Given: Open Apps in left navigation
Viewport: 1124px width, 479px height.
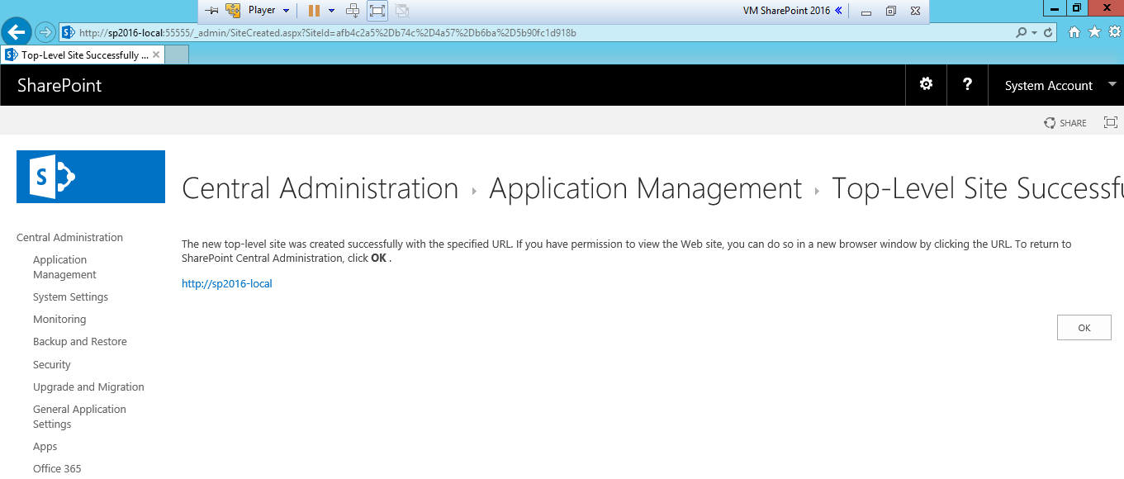Looking at the screenshot, I should 45,446.
